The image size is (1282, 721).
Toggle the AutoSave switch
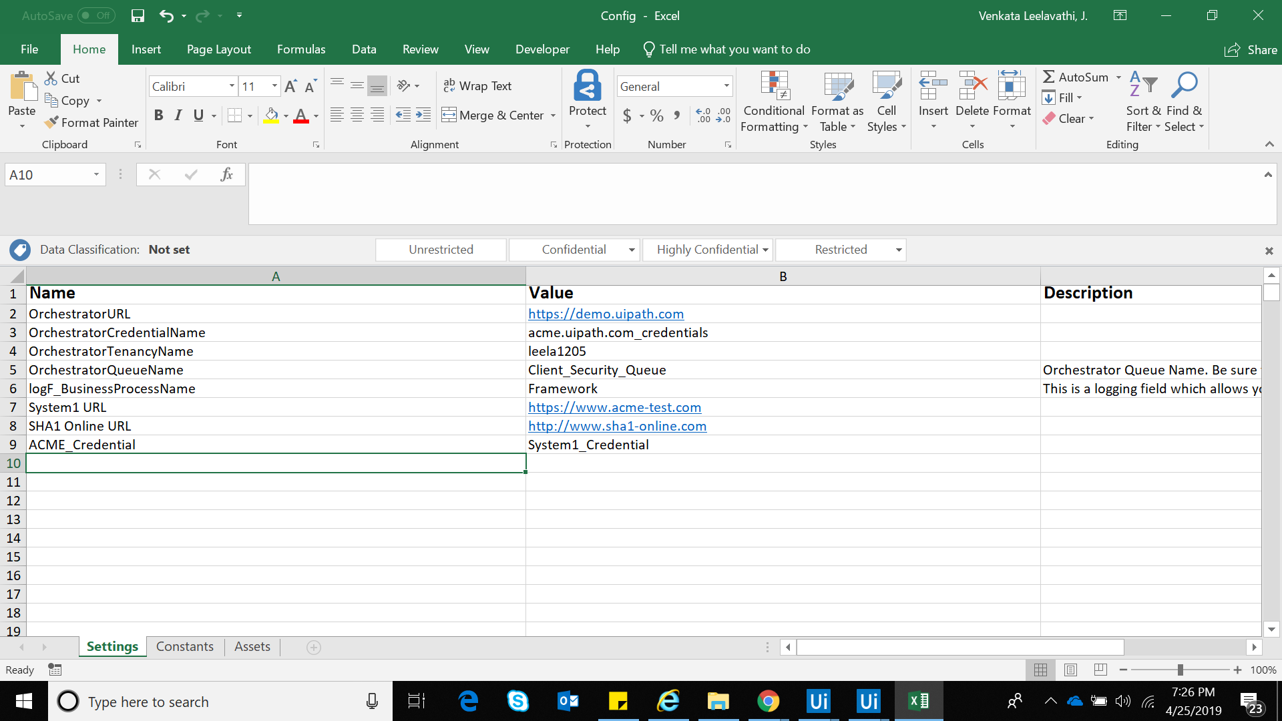(x=96, y=15)
